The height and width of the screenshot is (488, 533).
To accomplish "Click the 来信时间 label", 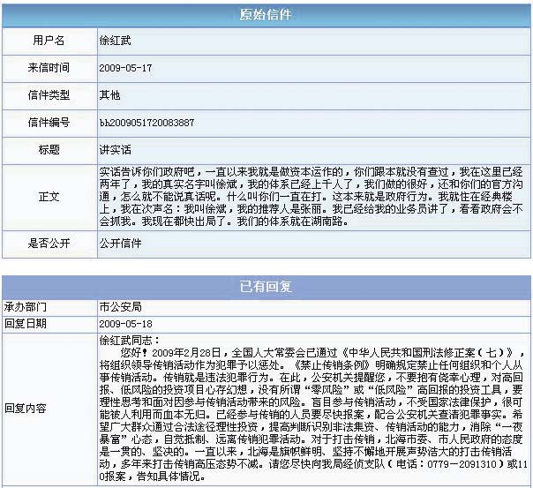I will tap(49, 68).
